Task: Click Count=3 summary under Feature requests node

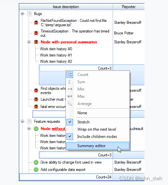Action: click(76, 155)
